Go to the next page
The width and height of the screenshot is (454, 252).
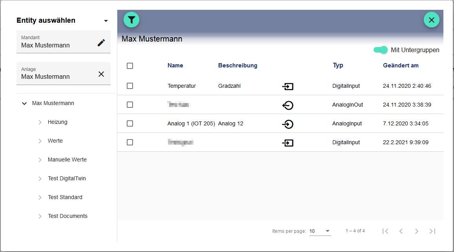coord(416,231)
